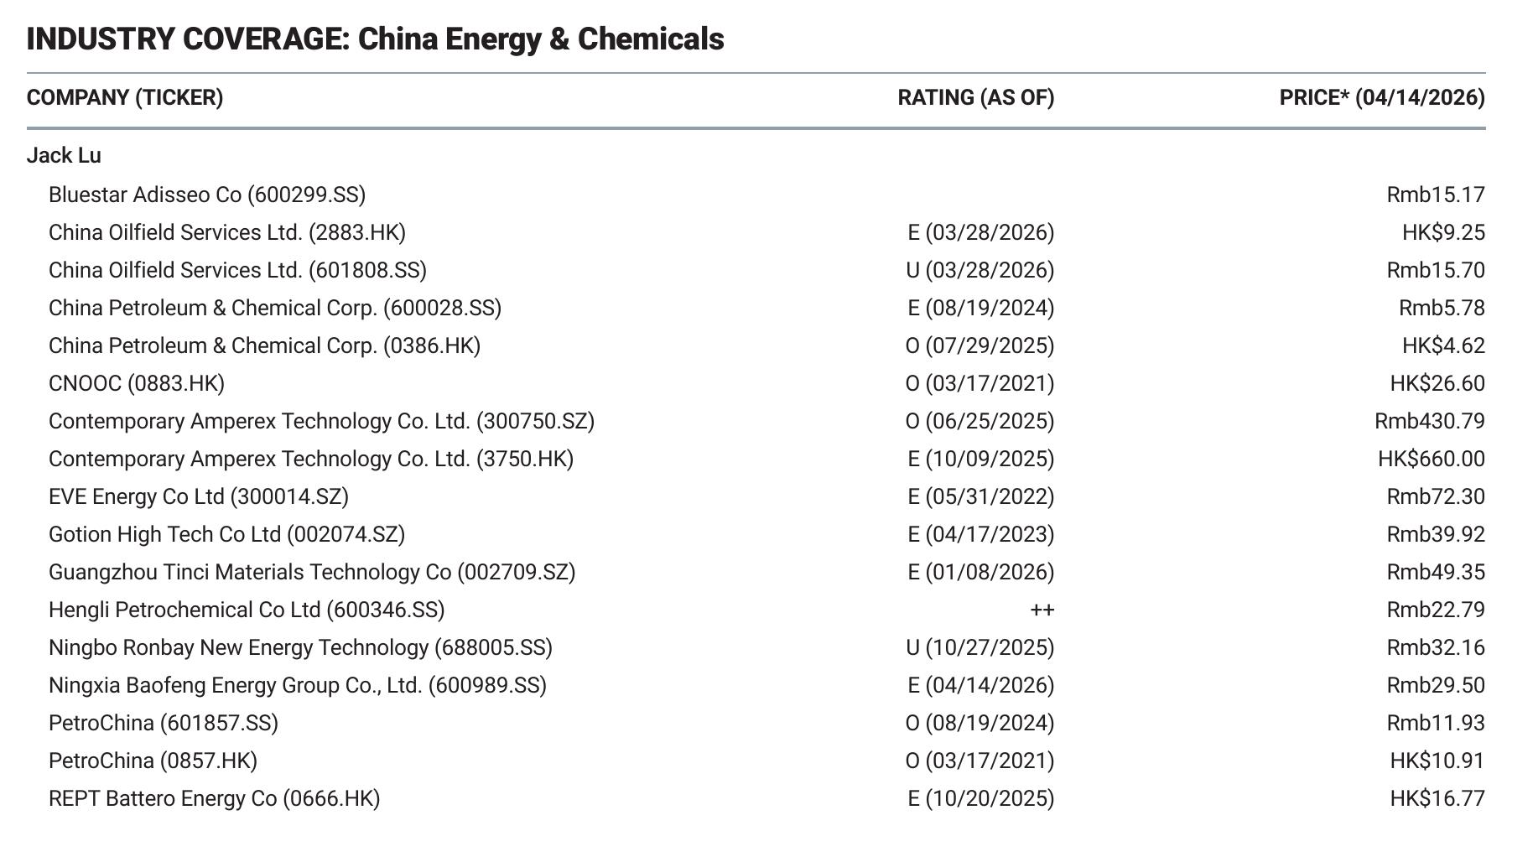The width and height of the screenshot is (1533, 862).
Task: Select Contemporary Amperex Technology (3750.HK)
Action: [311, 459]
